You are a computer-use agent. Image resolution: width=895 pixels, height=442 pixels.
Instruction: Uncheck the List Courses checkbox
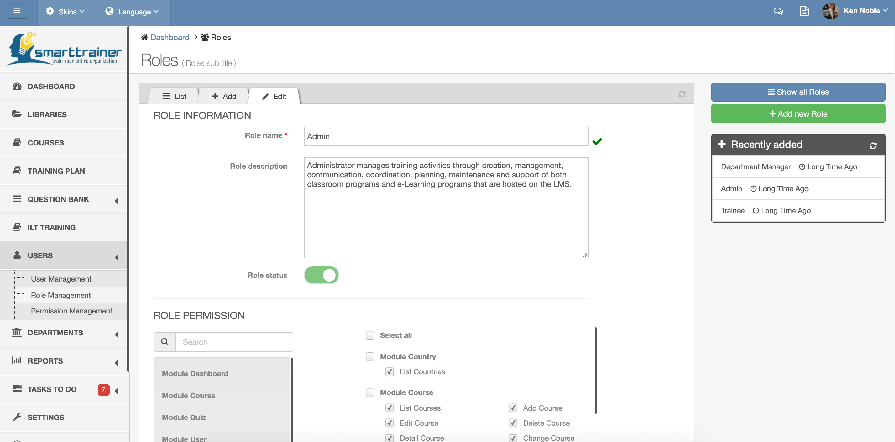tap(390, 408)
